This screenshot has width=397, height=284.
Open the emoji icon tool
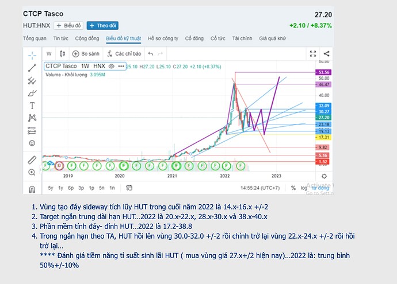(x=32, y=143)
